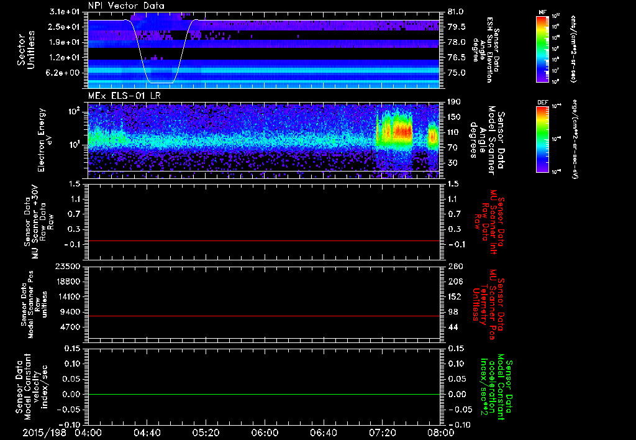Click the 206 telemetry tick label

tap(454, 282)
